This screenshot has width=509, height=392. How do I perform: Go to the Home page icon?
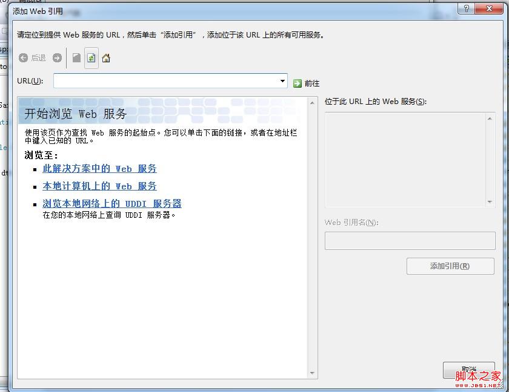coord(106,58)
